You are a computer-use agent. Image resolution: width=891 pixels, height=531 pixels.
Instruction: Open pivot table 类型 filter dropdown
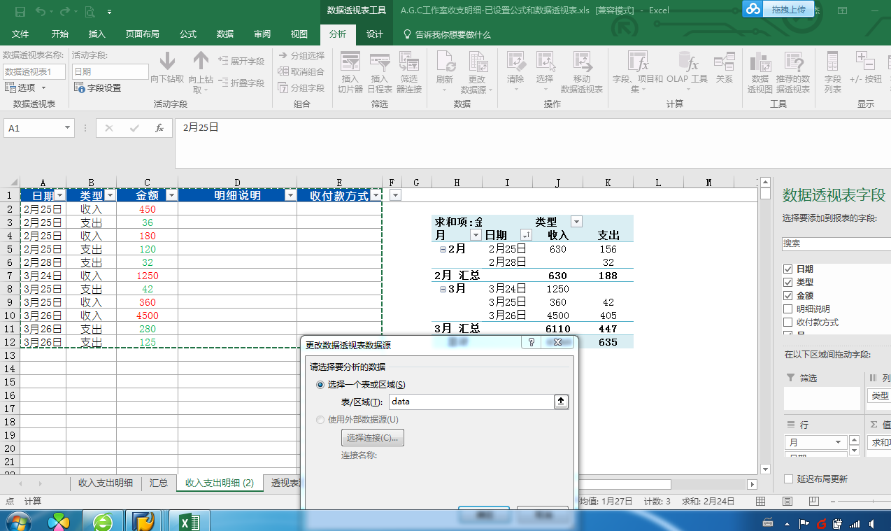point(576,222)
